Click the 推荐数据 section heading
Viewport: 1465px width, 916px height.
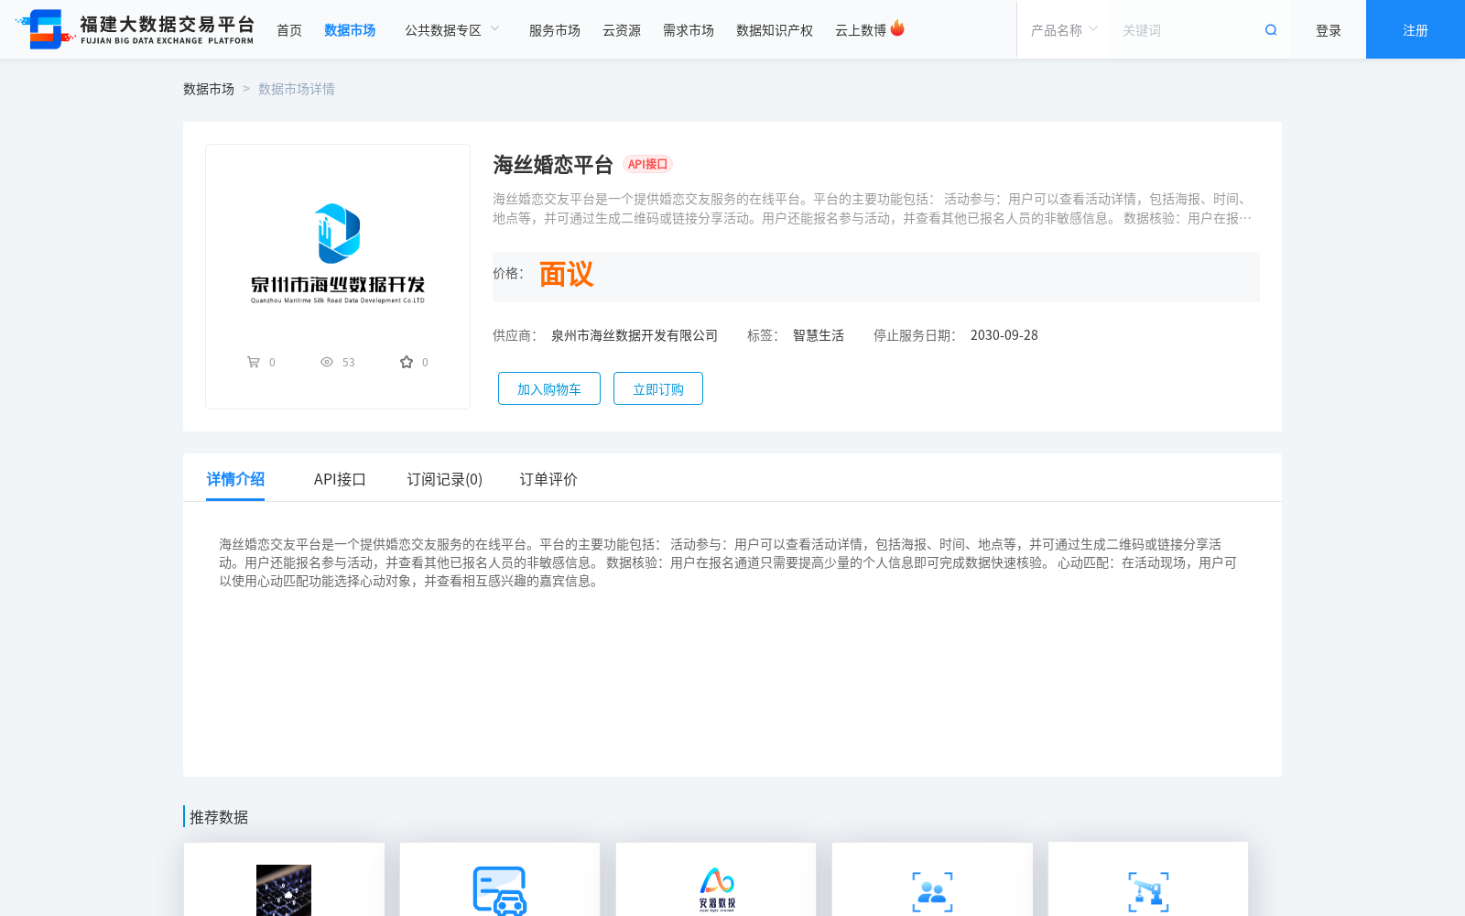point(219,817)
